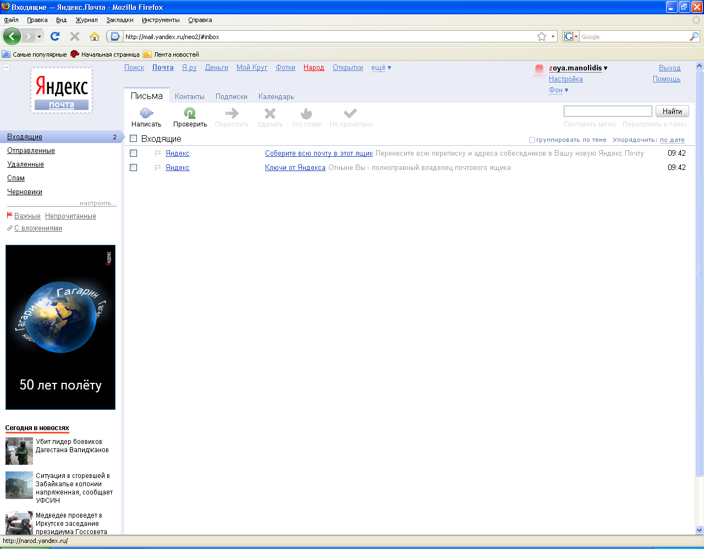Switch to the Подписки tab
The image size is (704, 549).
232,96
